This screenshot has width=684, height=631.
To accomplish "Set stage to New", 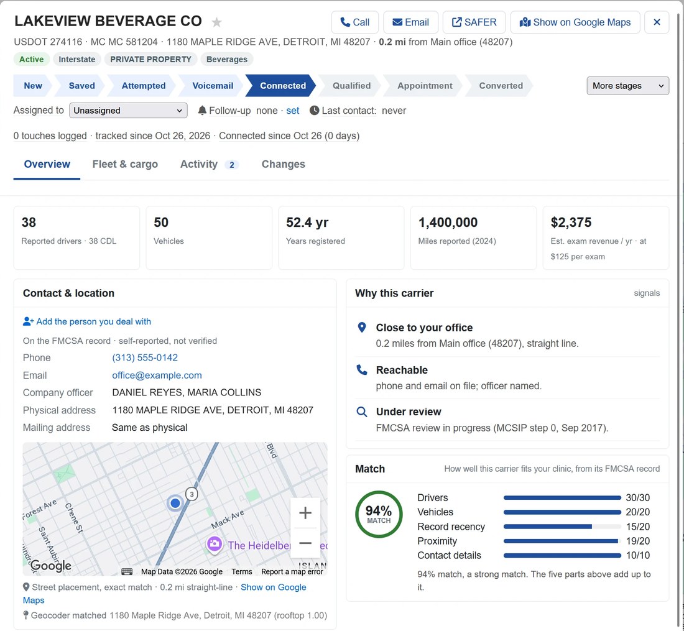I will pos(33,85).
